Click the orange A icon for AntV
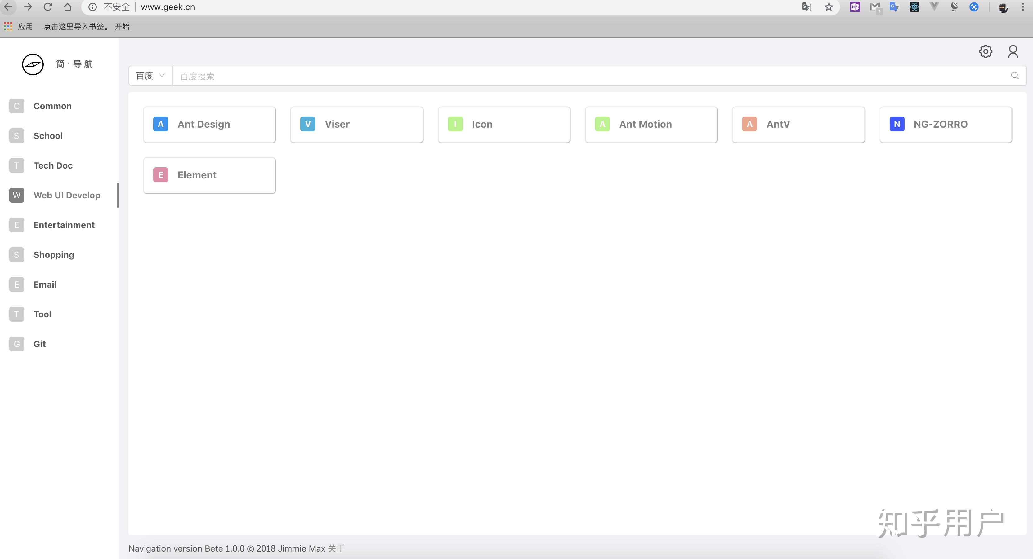The width and height of the screenshot is (1033, 559). click(x=749, y=124)
